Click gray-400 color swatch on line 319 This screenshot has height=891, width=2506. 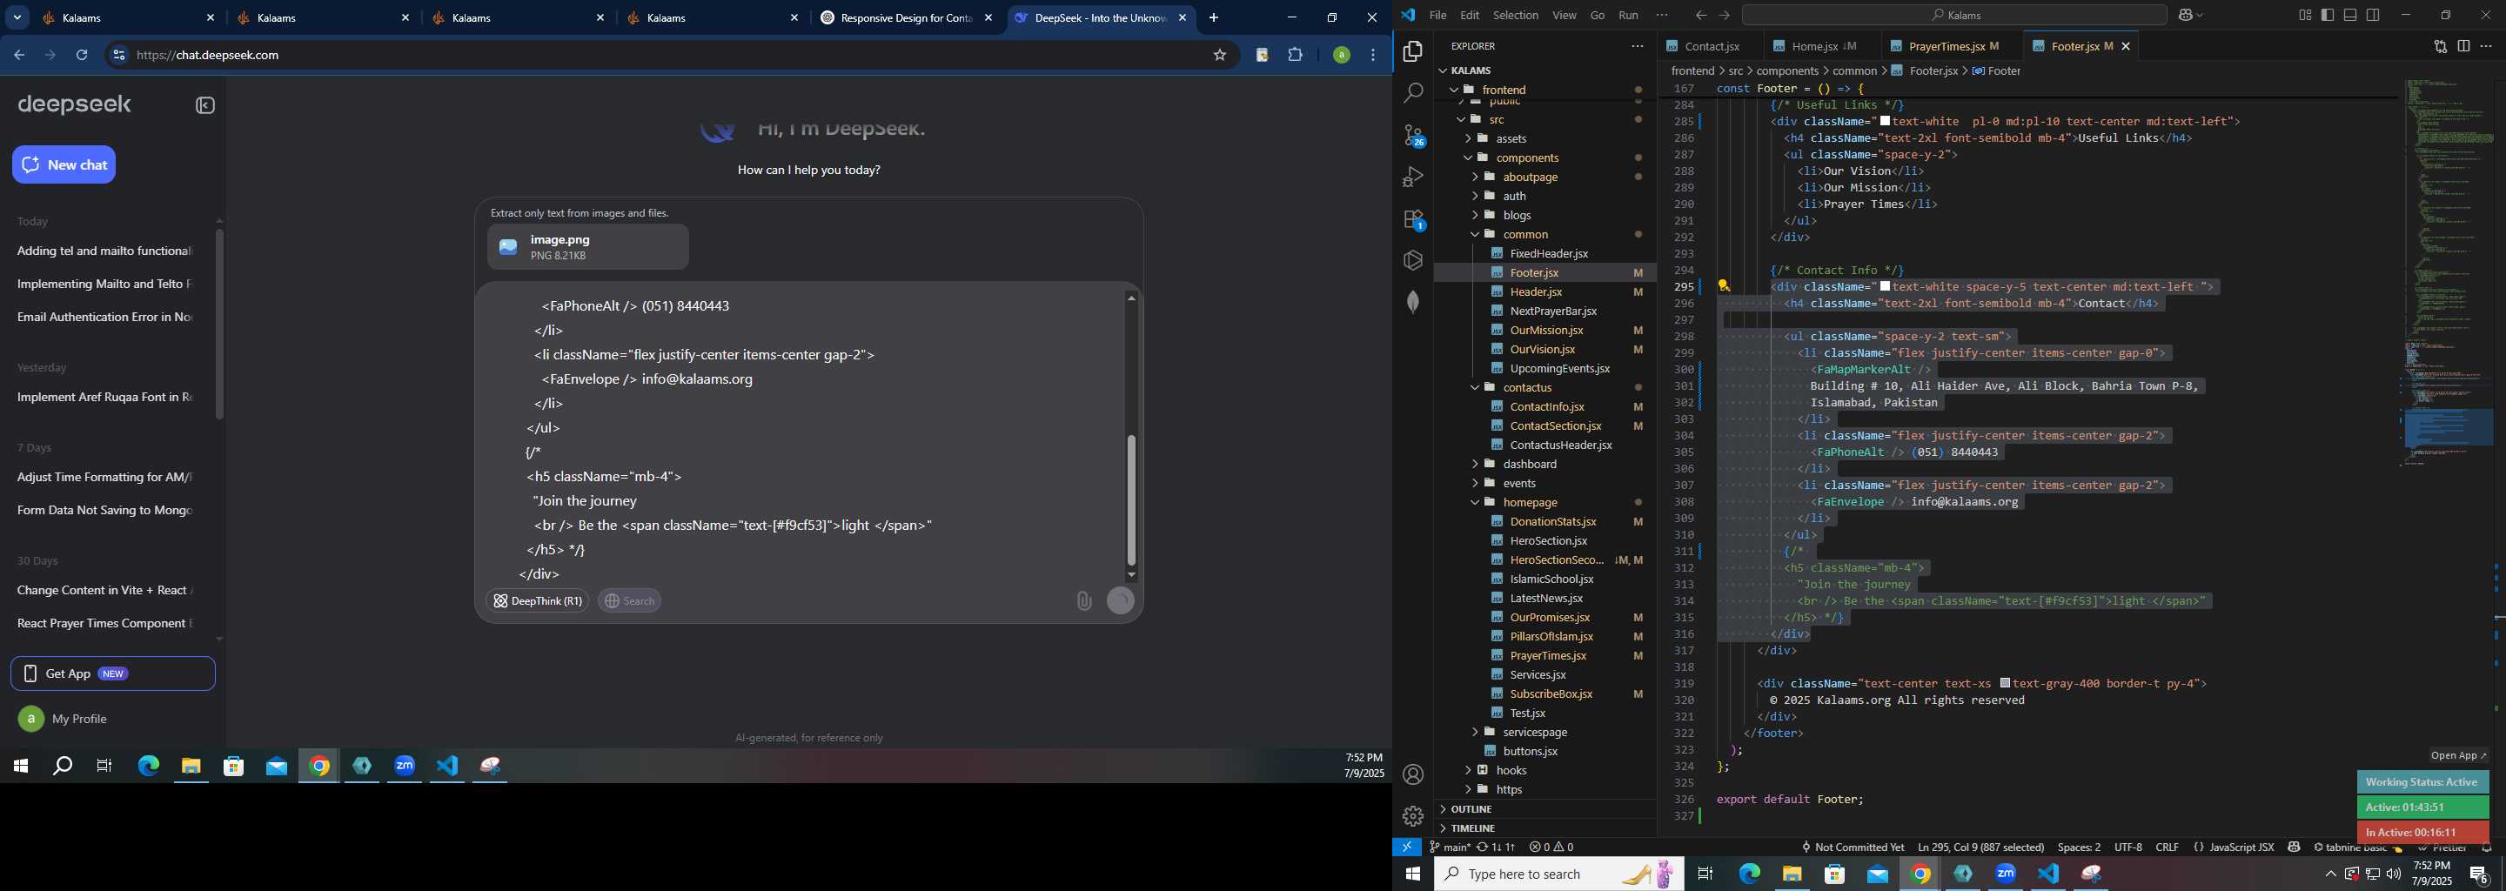click(x=2005, y=683)
